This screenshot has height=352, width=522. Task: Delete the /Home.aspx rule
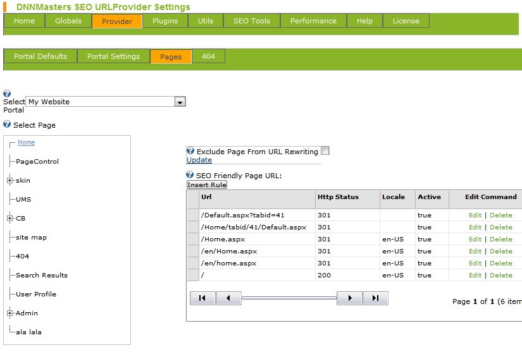point(501,239)
